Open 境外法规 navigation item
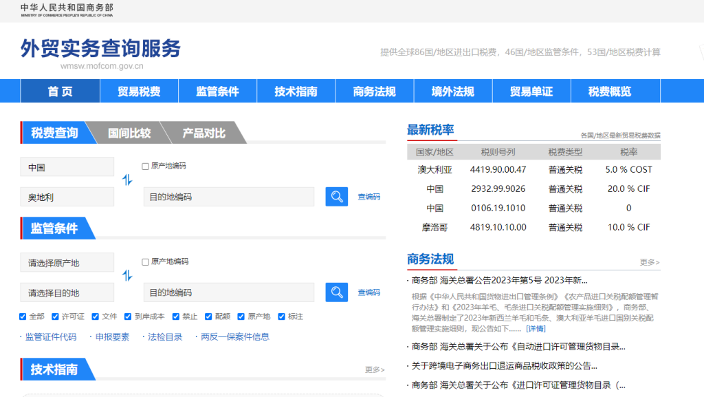704x397 pixels. pyautogui.click(x=453, y=92)
